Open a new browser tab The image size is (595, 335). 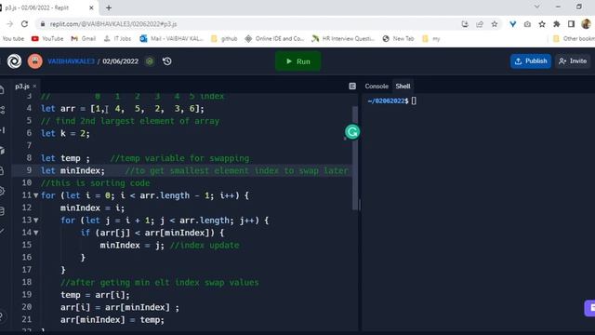pos(109,7)
